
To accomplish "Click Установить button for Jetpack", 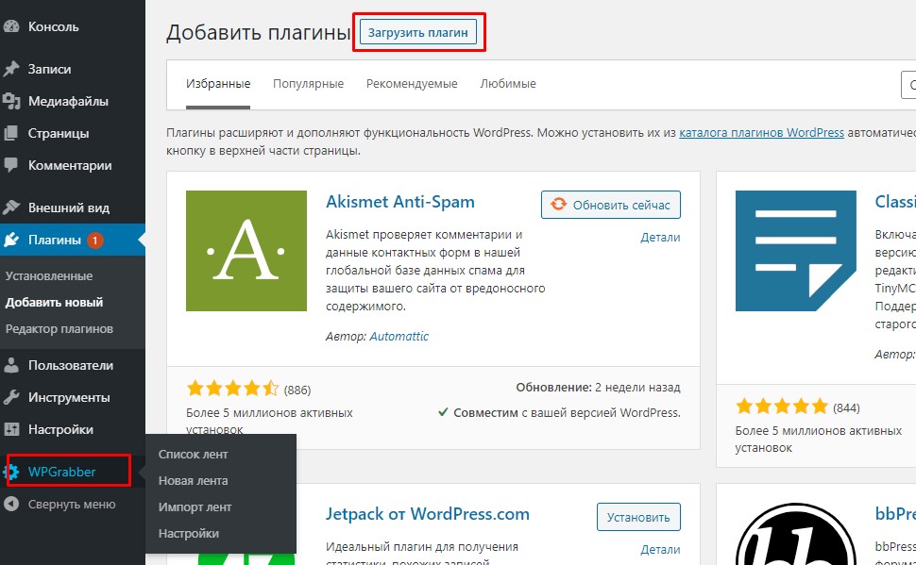I will click(x=638, y=517).
